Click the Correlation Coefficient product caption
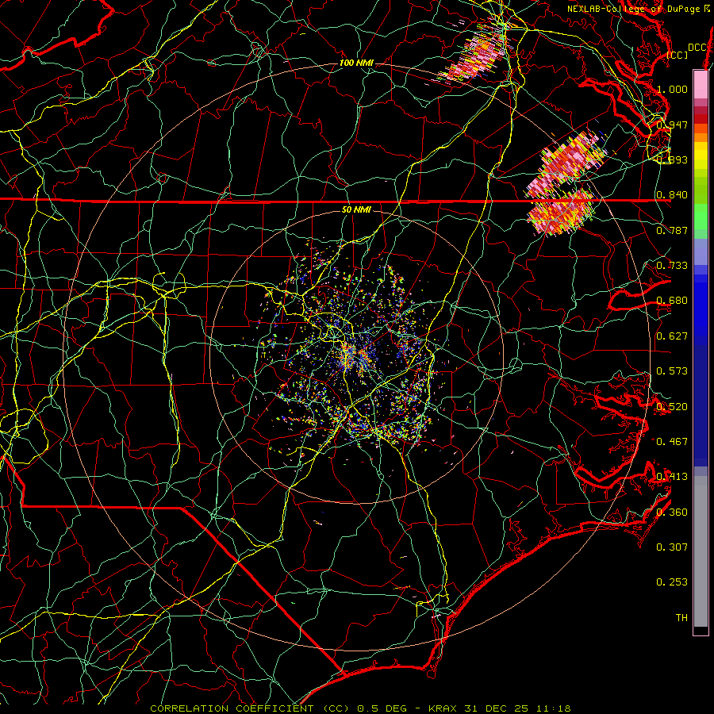 [x=361, y=708]
